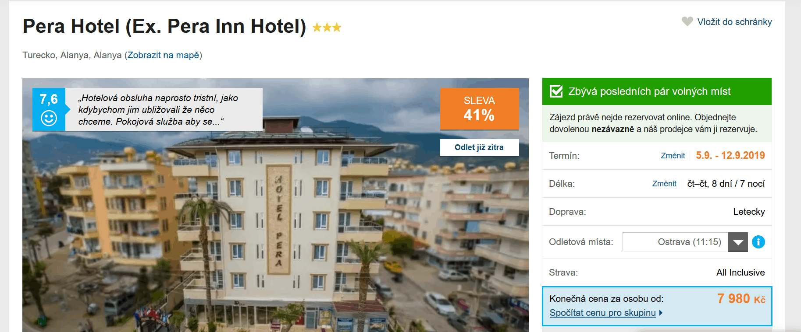The height and width of the screenshot is (332, 801).
Task: Click Změnit next to Délka
Action: tap(664, 184)
